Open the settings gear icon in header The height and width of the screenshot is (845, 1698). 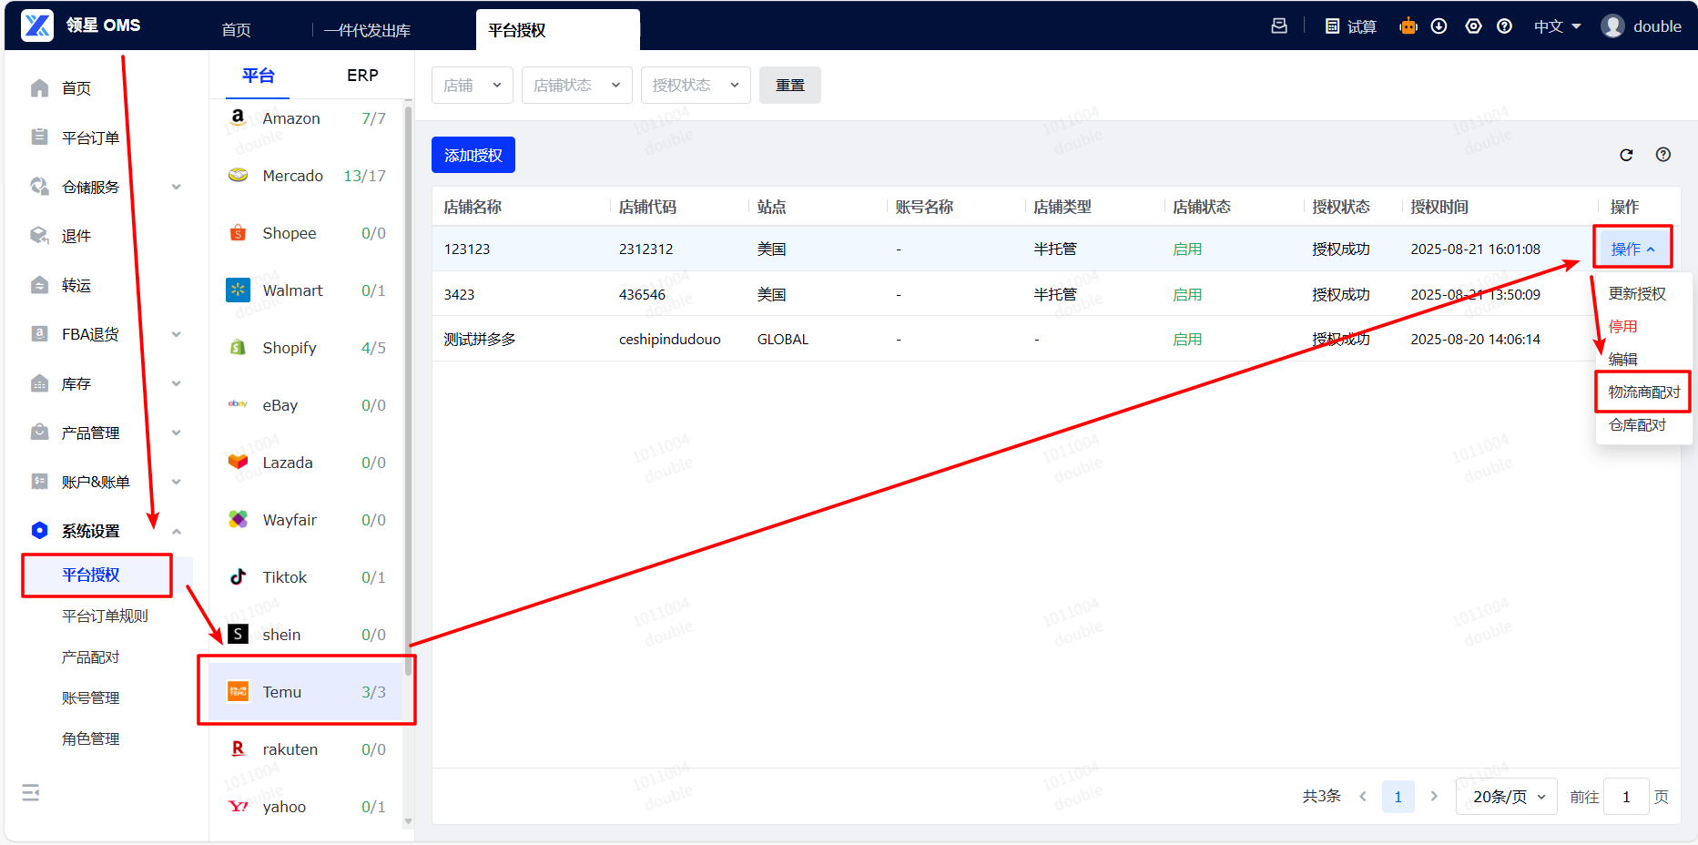[x=1473, y=26]
